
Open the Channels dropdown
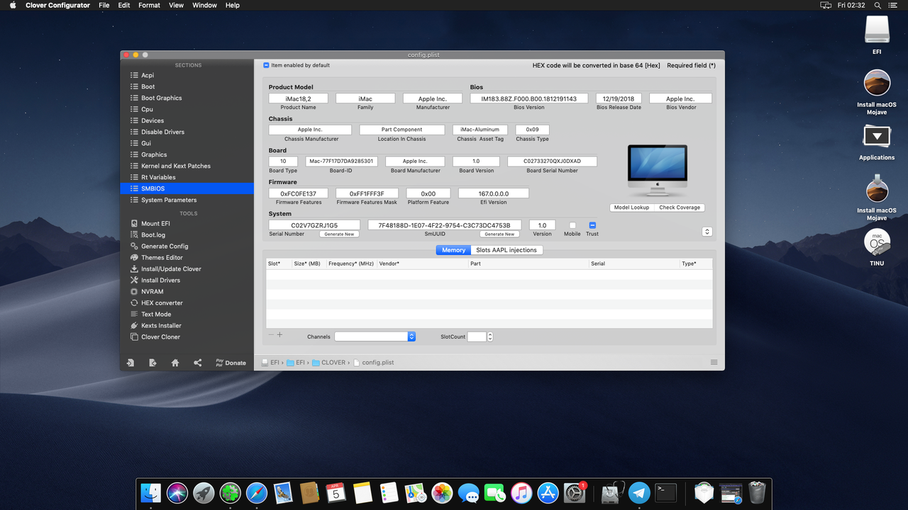point(375,336)
